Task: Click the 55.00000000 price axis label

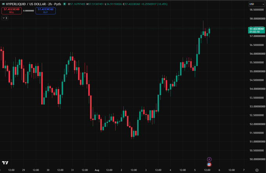Action: 257,71
